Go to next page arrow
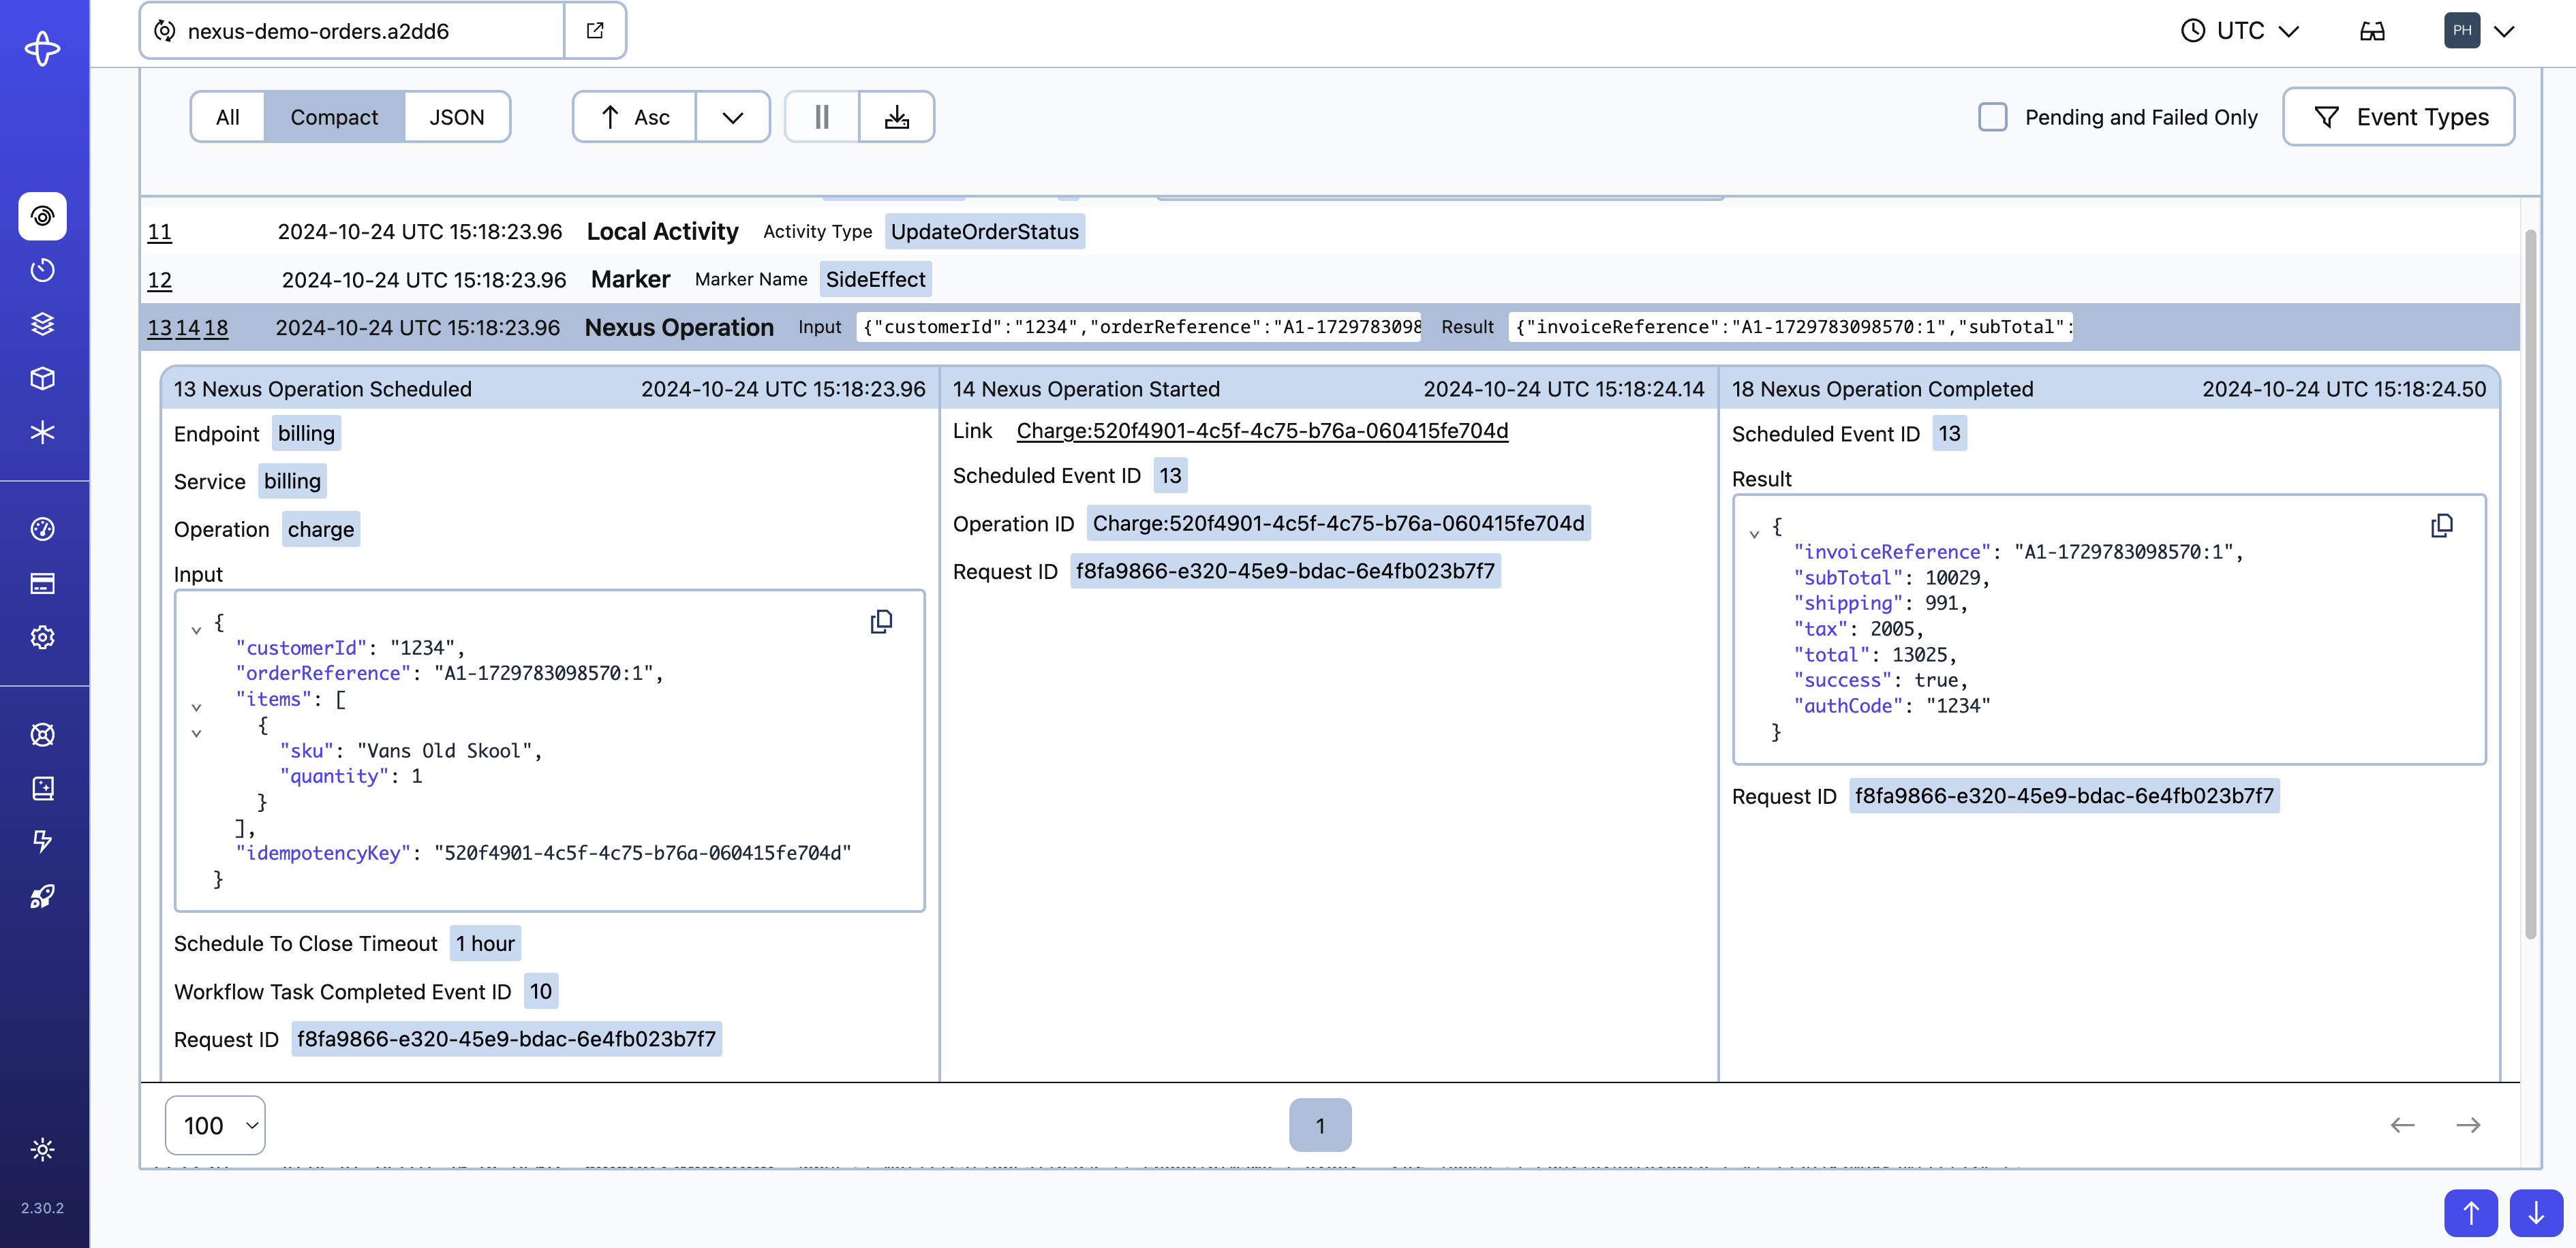The height and width of the screenshot is (1248, 2576). (2468, 1125)
